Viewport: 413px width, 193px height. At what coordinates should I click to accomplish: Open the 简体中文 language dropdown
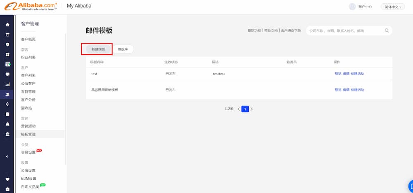pyautogui.click(x=392, y=7)
